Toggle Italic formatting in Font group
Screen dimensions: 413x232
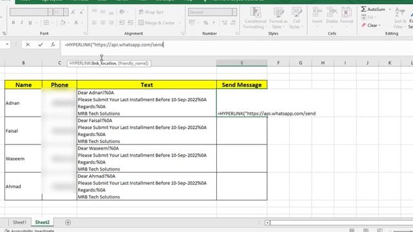21,23
